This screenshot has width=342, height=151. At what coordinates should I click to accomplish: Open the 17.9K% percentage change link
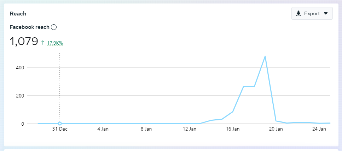pos(55,43)
